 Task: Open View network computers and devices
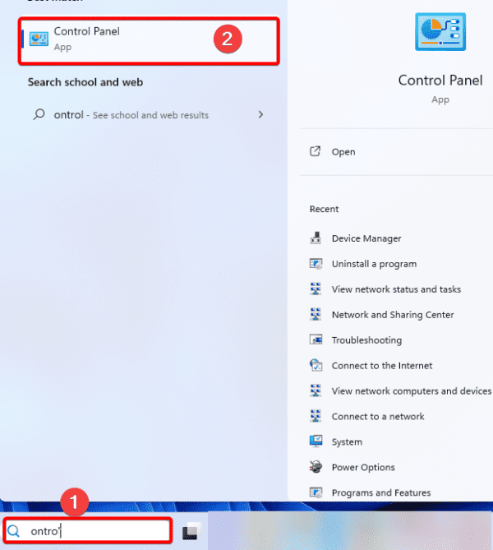412,391
